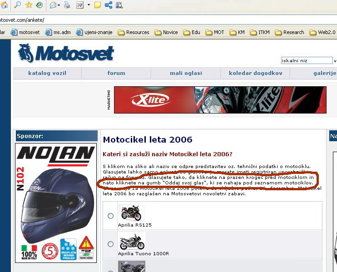This screenshot has height=272, width=337.
Task: Click the Research books toolbar icon
Action: coord(119,5)
